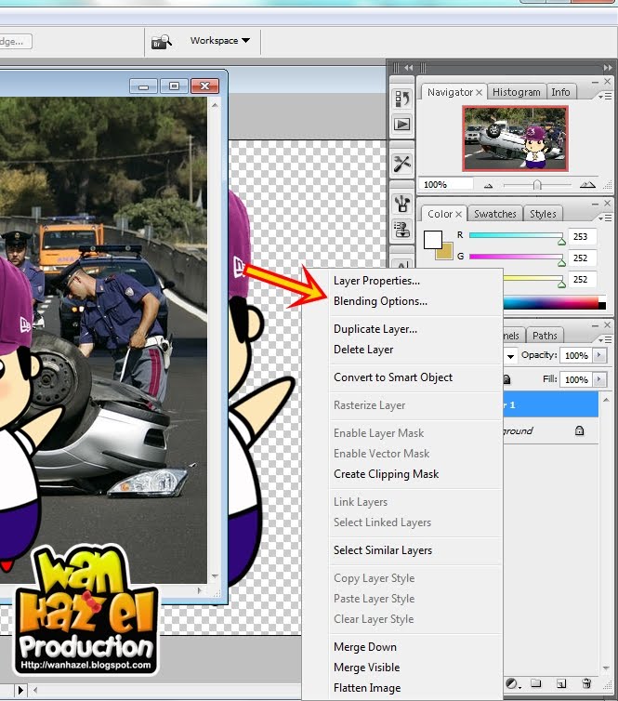The image size is (618, 701).
Task: Click the G channel color slider
Action: pos(516,257)
